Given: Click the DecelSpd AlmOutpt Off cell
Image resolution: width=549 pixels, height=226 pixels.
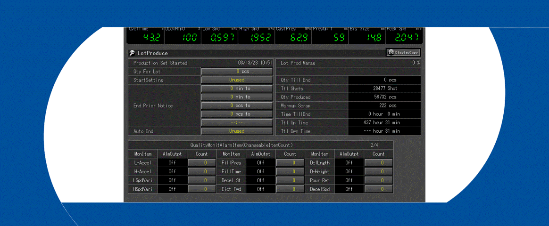Looking at the screenshot, I should coord(349,189).
